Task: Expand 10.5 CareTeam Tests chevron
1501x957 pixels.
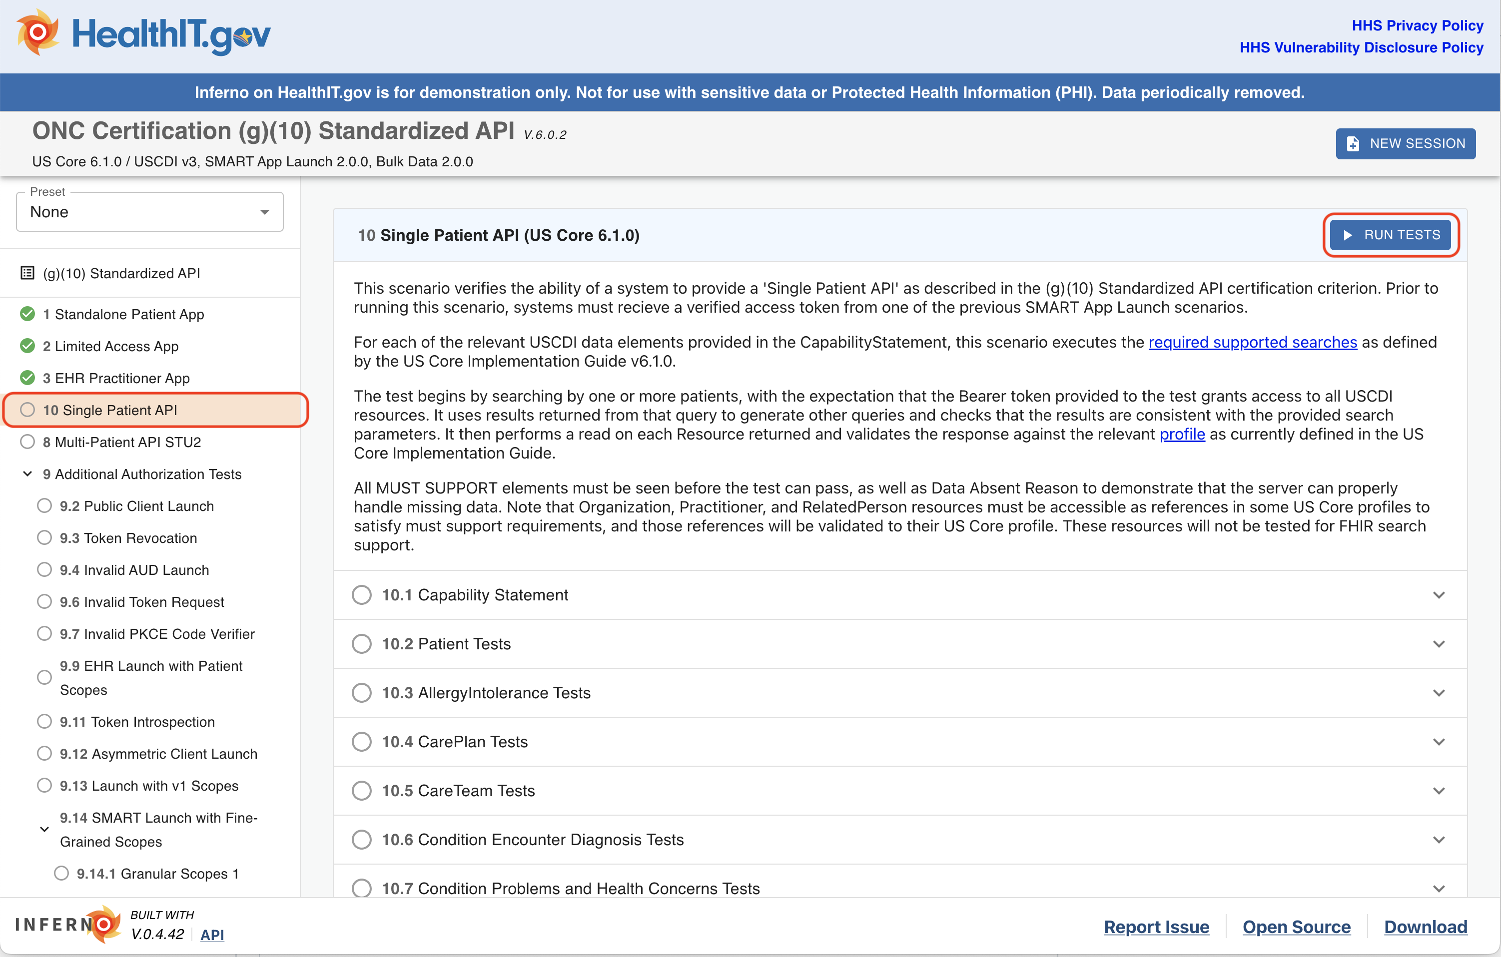Action: pyautogui.click(x=1439, y=791)
